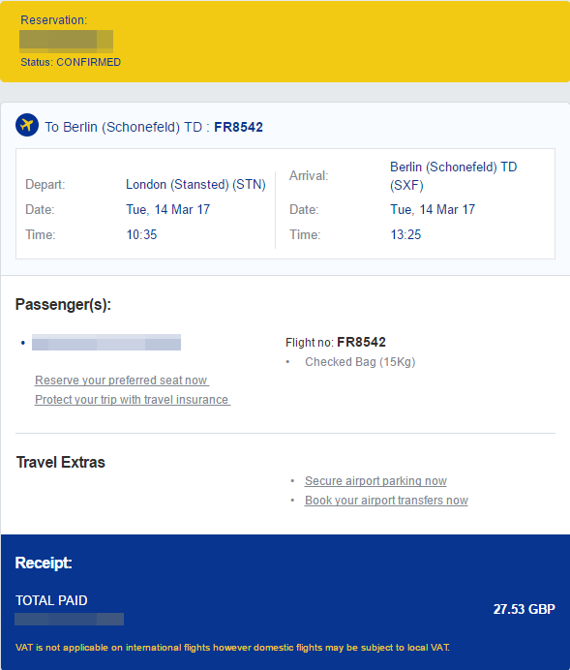
Task: Click the blurred passenger name
Action: point(106,343)
